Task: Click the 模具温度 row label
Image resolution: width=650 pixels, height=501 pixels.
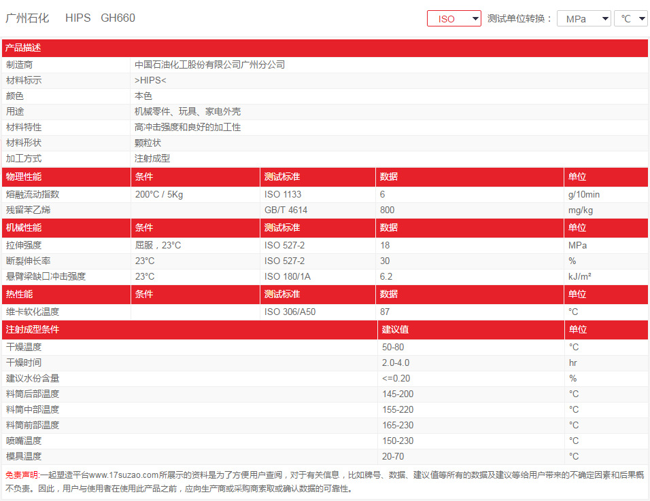Action: point(24,456)
